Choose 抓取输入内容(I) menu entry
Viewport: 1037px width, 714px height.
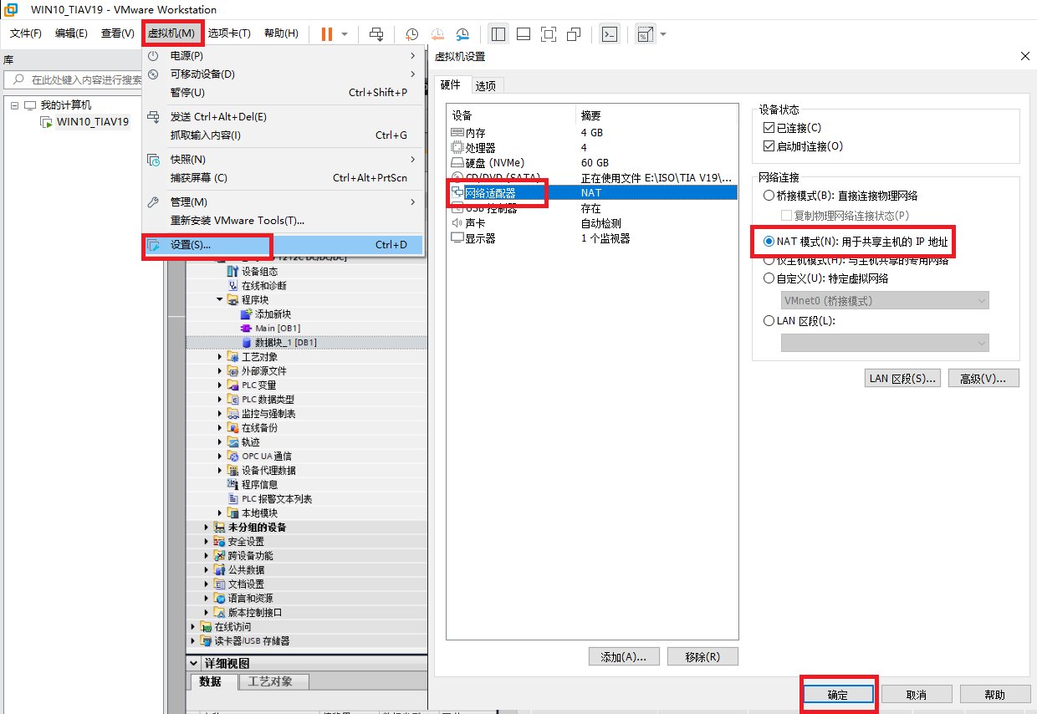pyautogui.click(x=284, y=135)
